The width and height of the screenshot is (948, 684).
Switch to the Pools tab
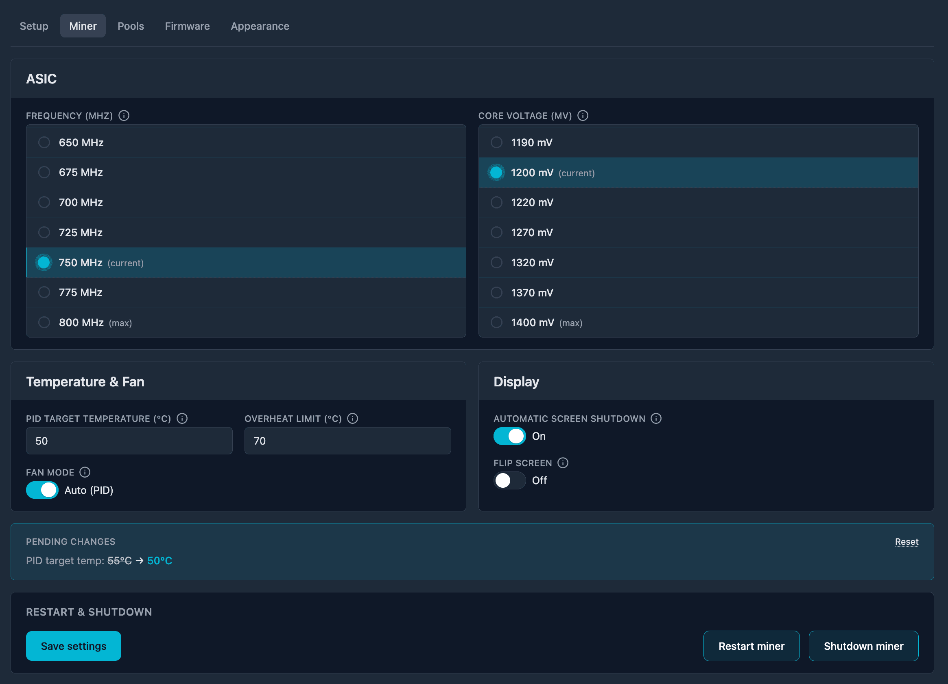click(131, 26)
